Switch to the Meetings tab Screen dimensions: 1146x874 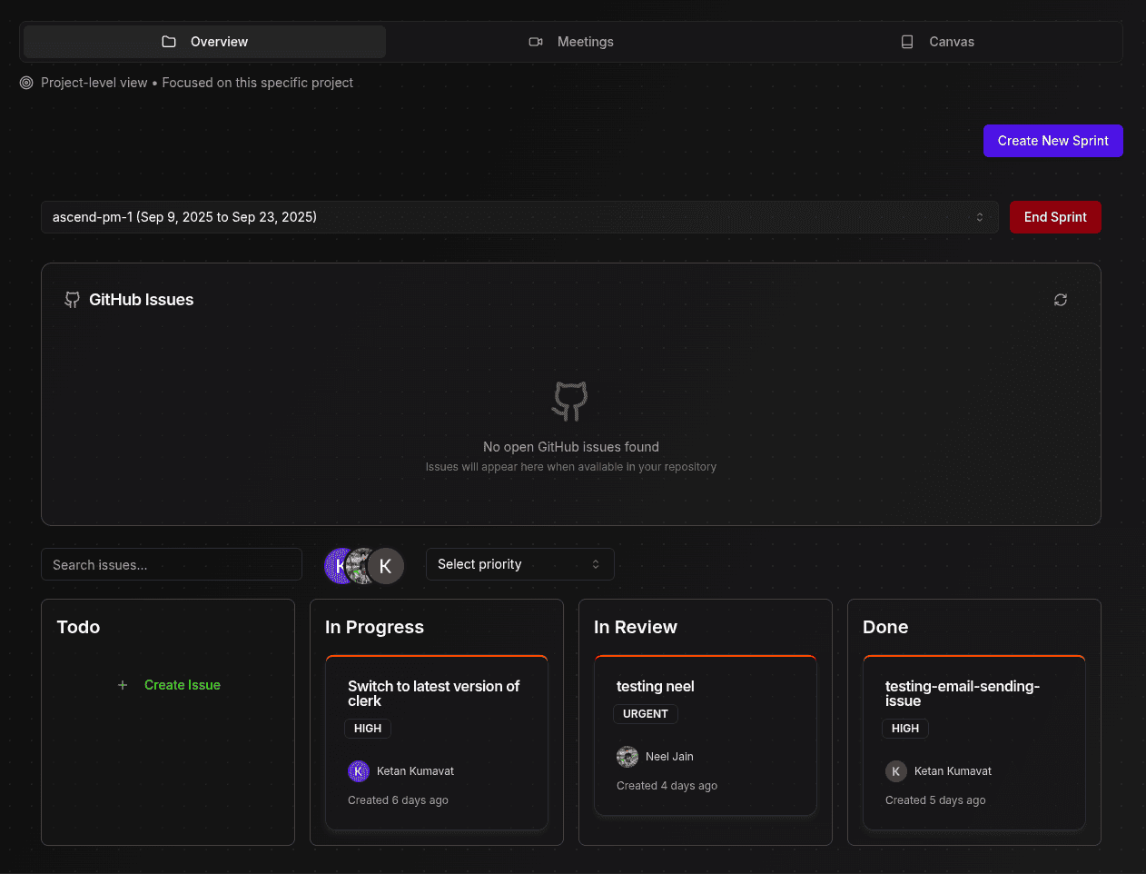571,42
